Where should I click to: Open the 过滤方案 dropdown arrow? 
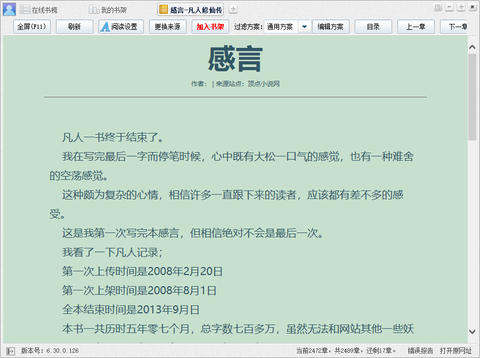[304, 27]
